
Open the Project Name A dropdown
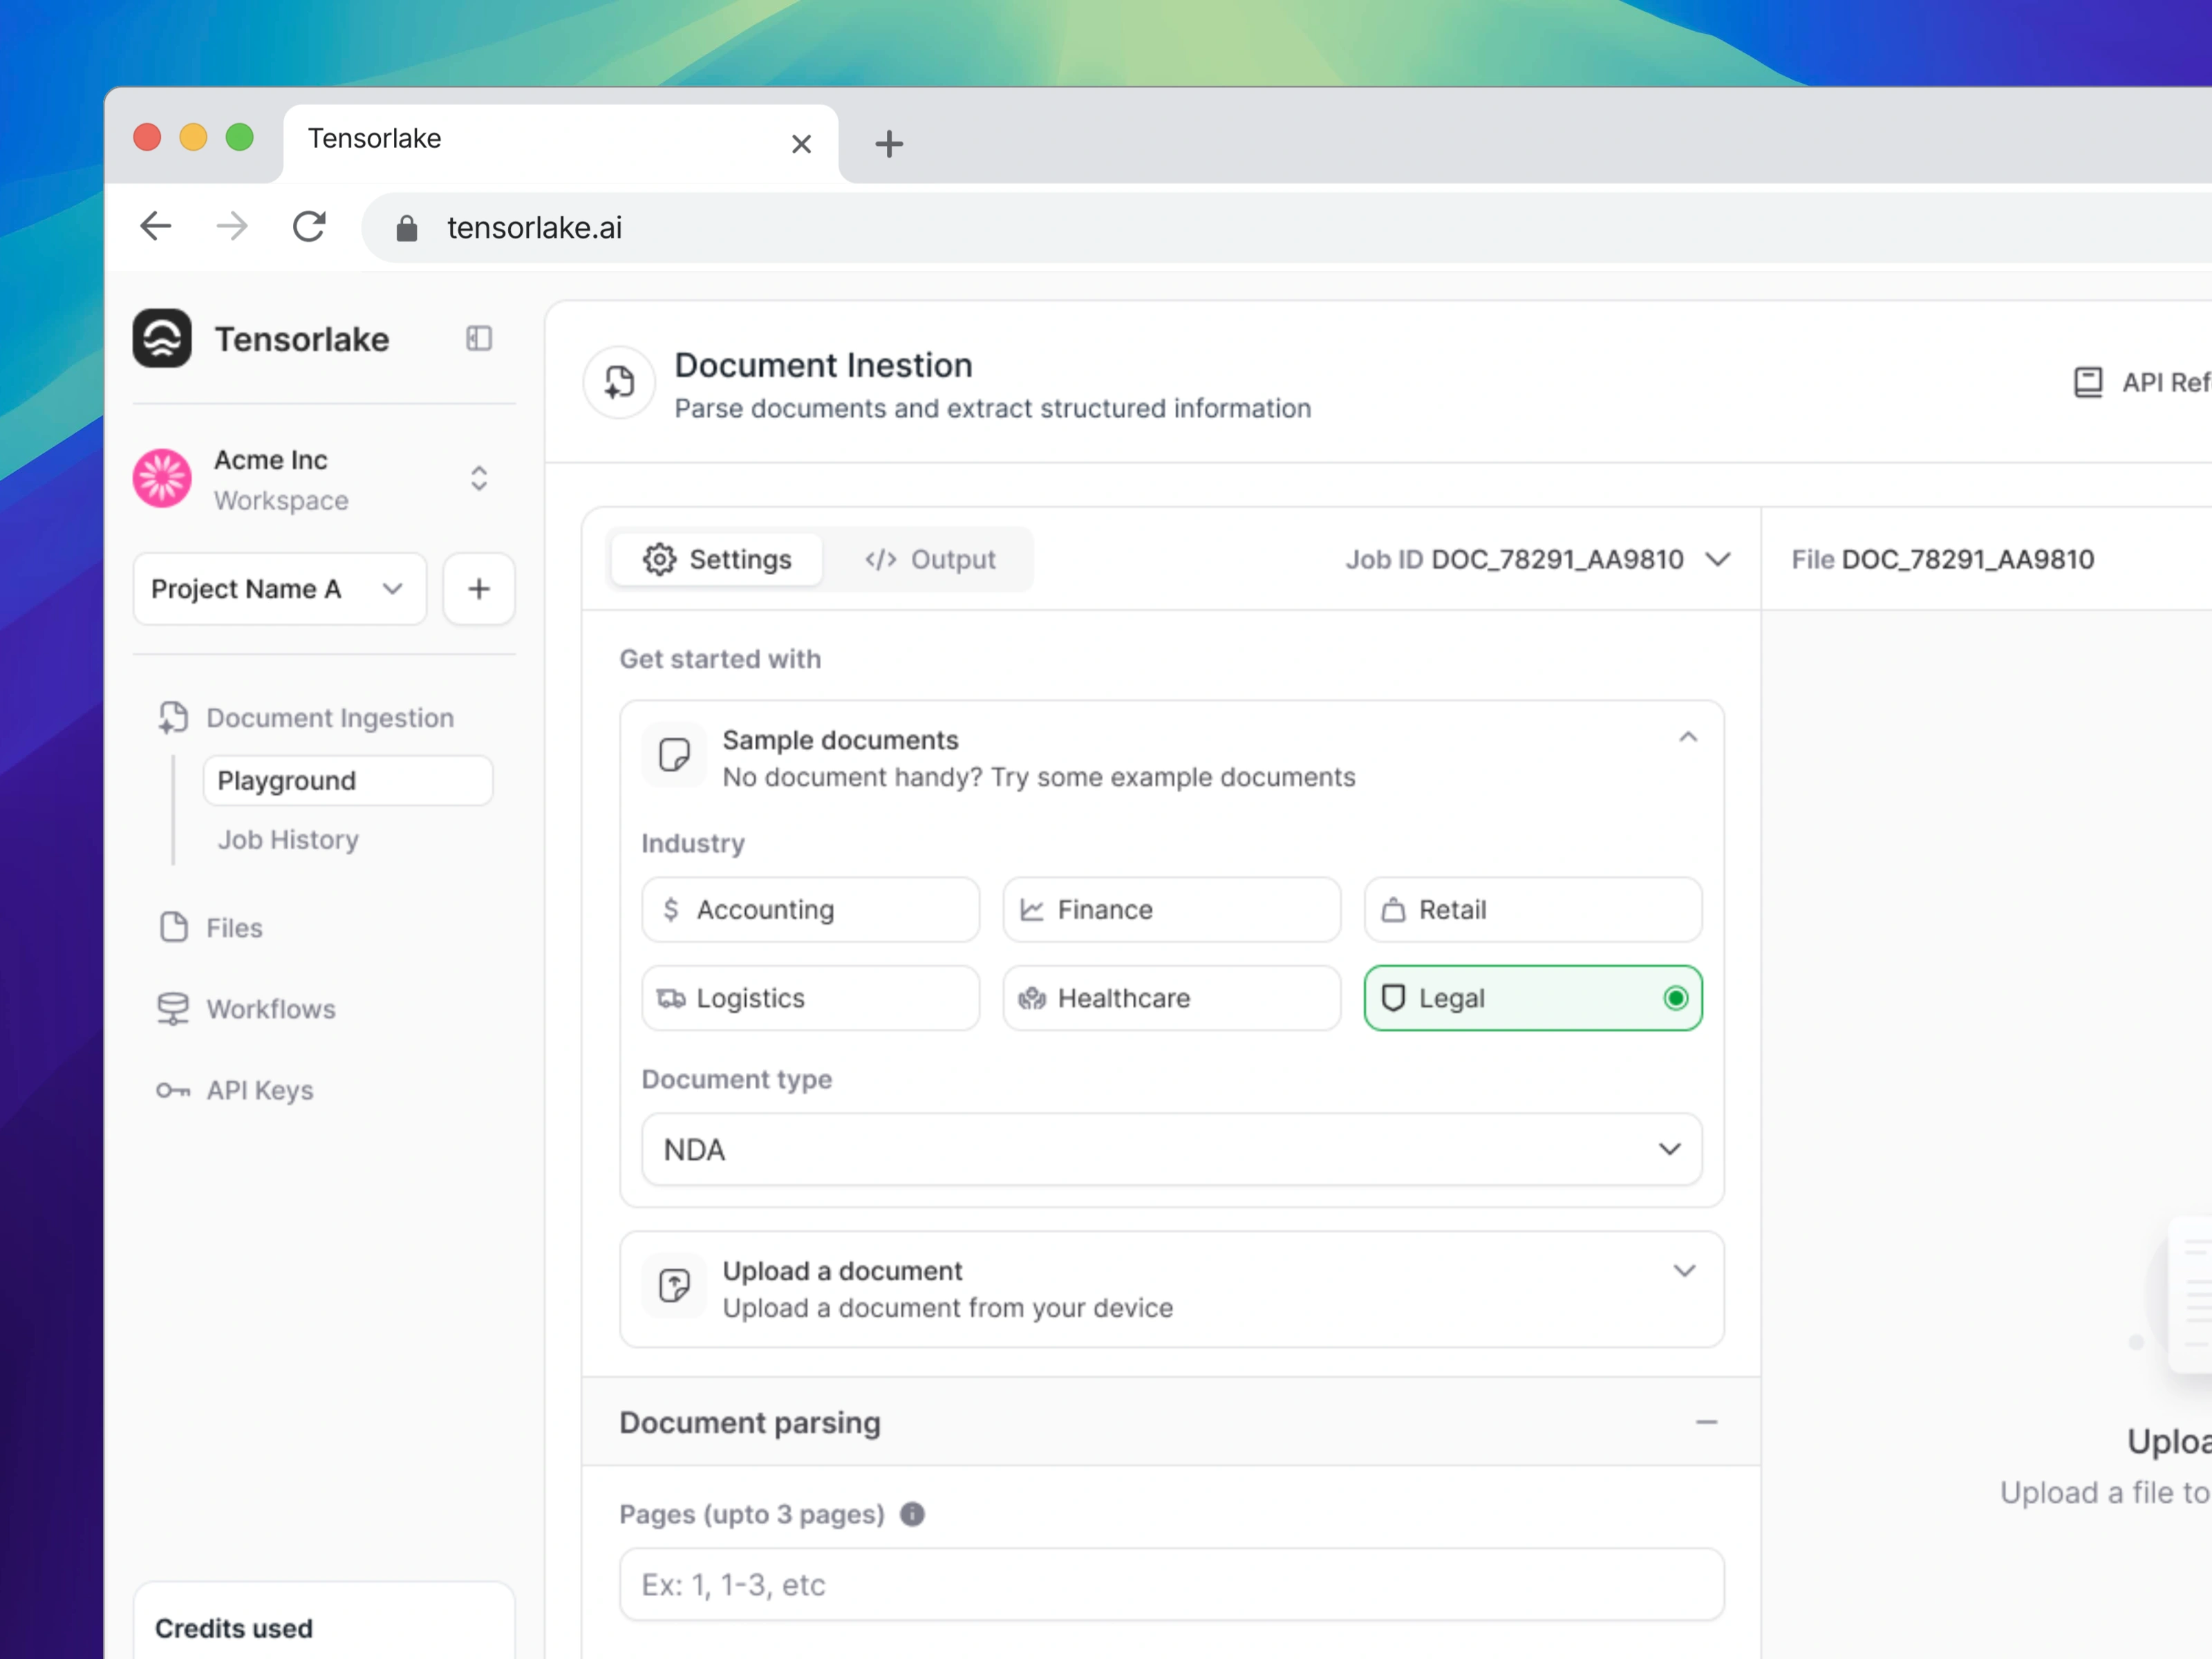pyautogui.click(x=279, y=589)
